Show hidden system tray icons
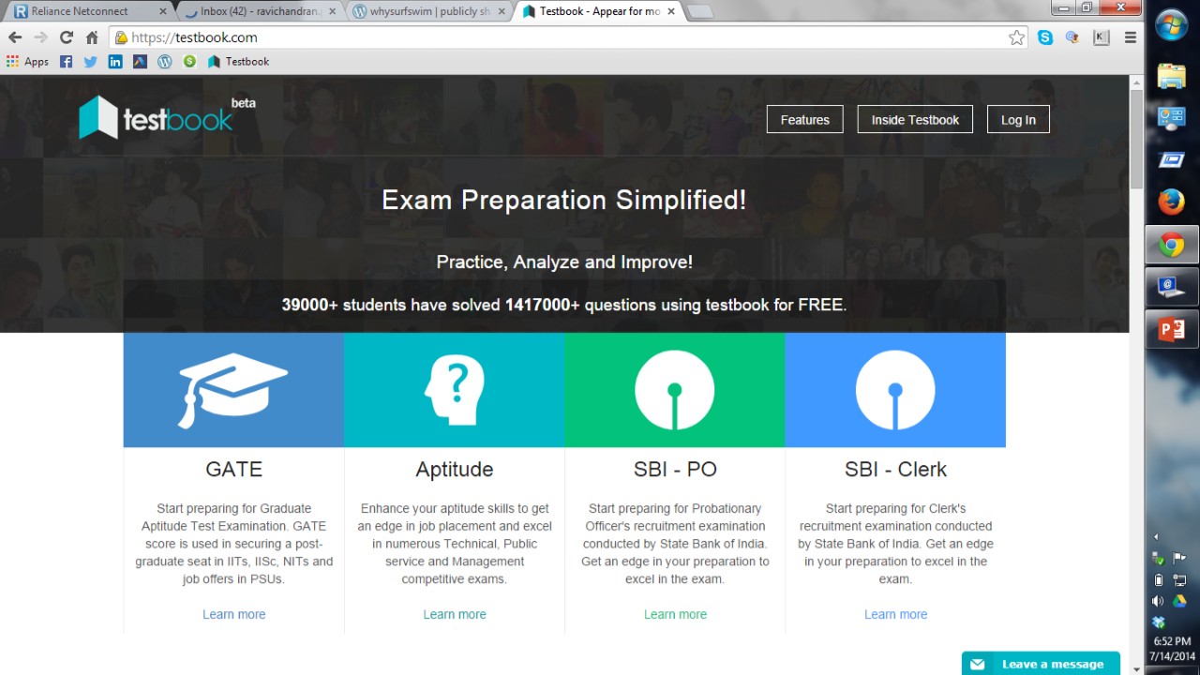This screenshot has width=1200, height=675. 1155,537
